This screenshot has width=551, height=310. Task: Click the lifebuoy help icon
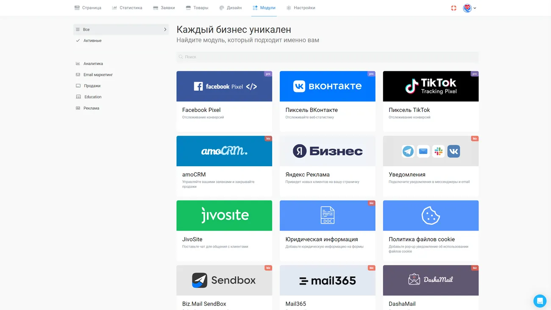[454, 8]
